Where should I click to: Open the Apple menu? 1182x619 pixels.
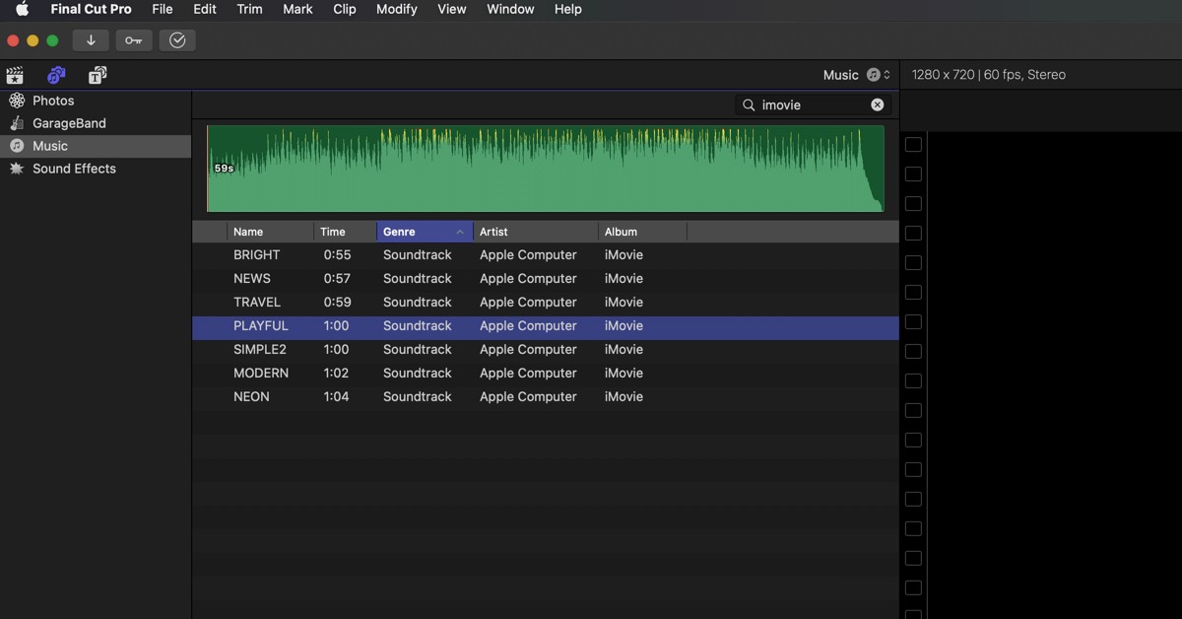[x=22, y=9]
